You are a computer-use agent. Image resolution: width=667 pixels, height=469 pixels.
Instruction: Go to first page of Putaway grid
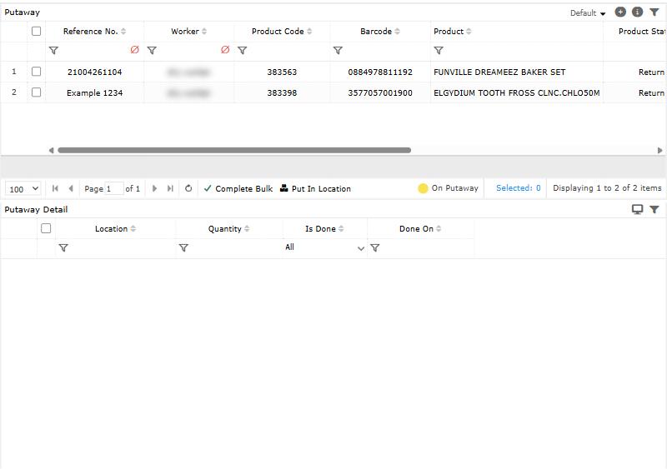(55, 188)
